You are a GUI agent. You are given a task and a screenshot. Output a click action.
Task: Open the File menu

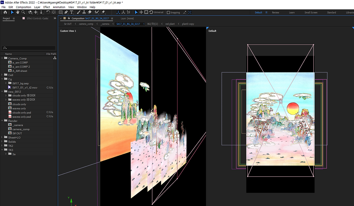tap(4, 7)
